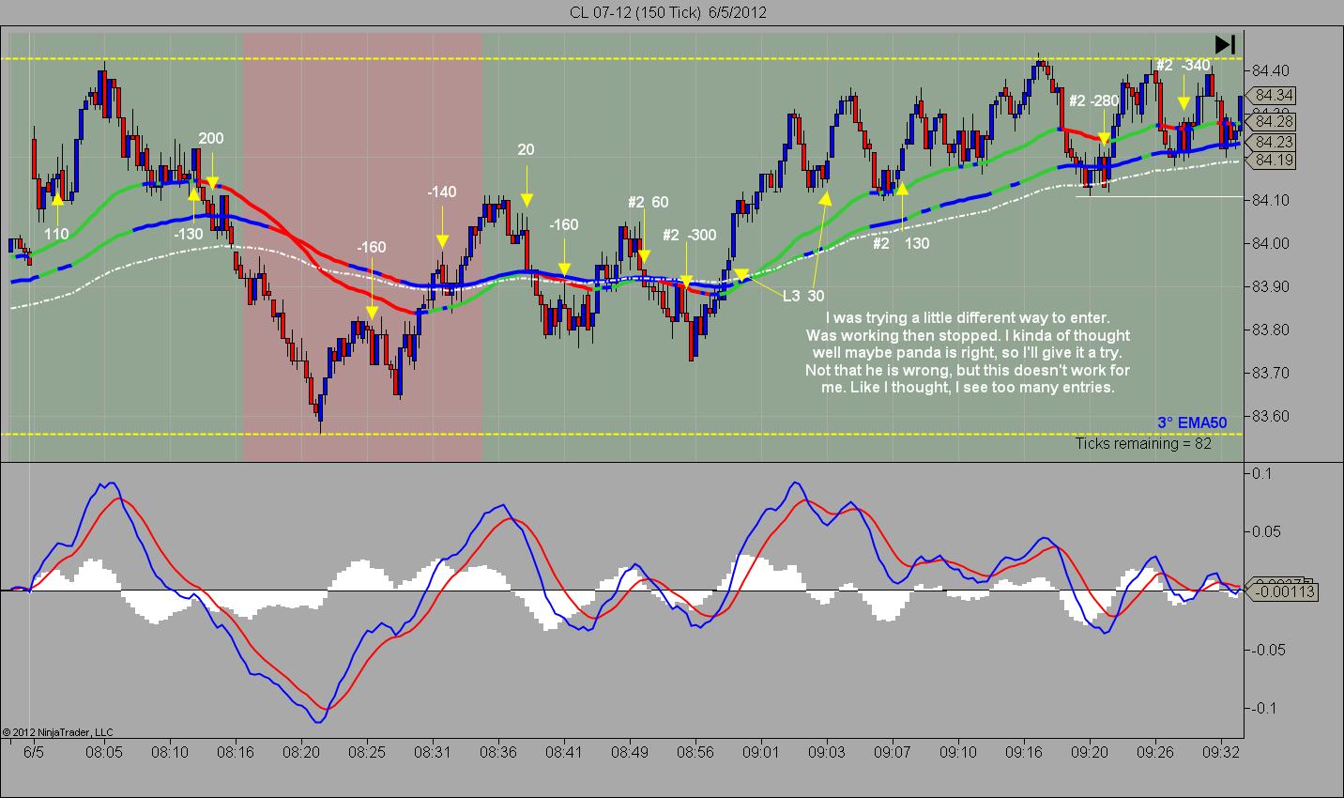This screenshot has width=1344, height=798.
Task: Click the scroll-to-latest-bar arrow icon
Action: (1225, 44)
